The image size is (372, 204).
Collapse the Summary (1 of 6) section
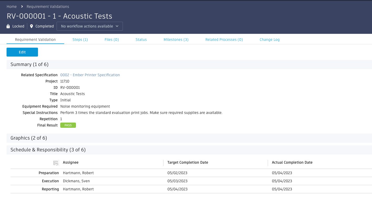pos(29,64)
